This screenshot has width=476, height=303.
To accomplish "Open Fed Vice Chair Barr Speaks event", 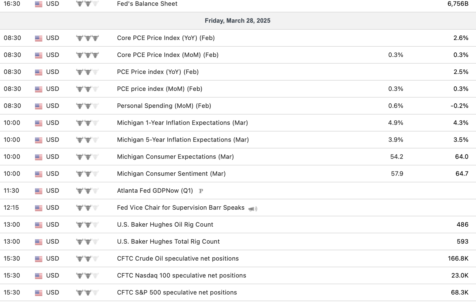I will [x=181, y=208].
